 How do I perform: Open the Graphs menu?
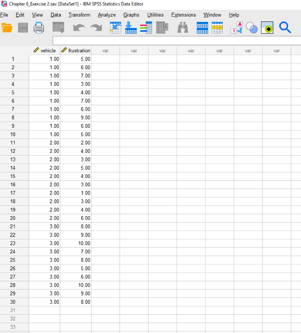[x=131, y=15]
